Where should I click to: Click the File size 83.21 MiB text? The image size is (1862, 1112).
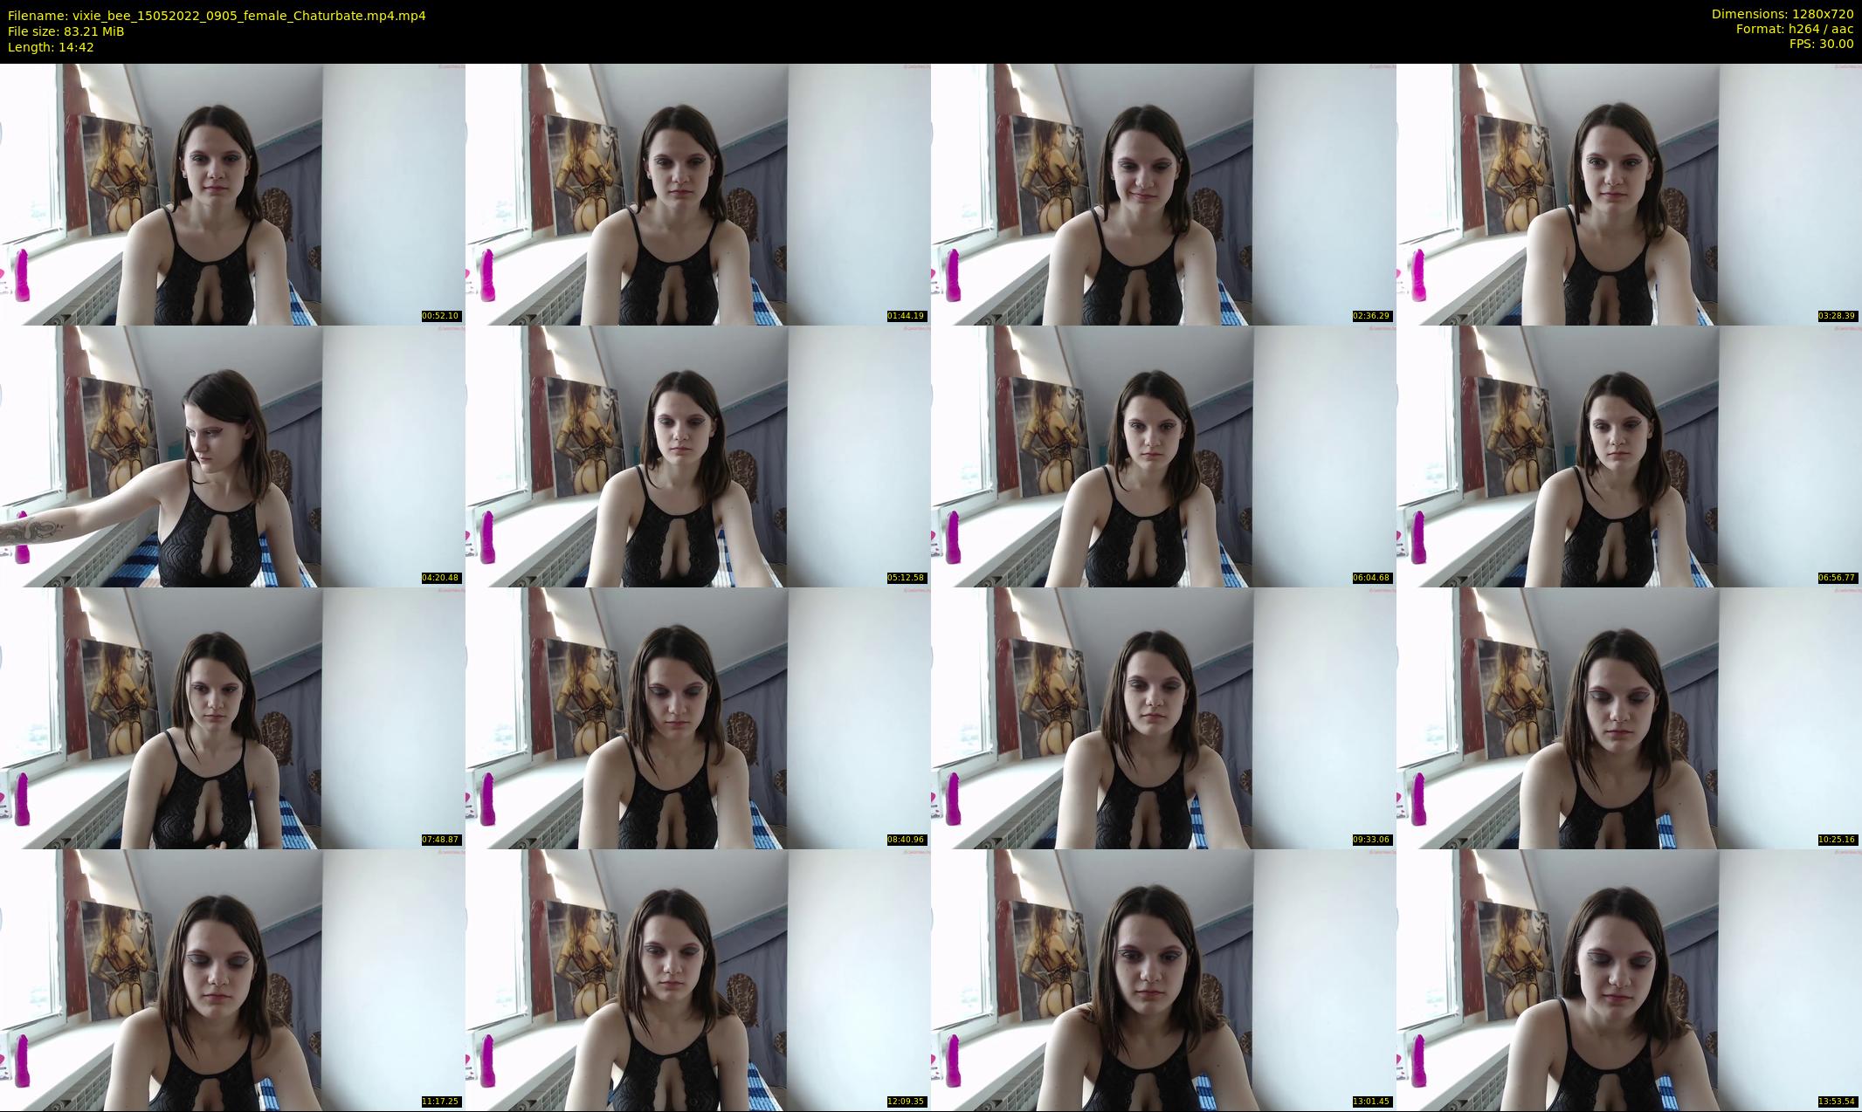66,31
